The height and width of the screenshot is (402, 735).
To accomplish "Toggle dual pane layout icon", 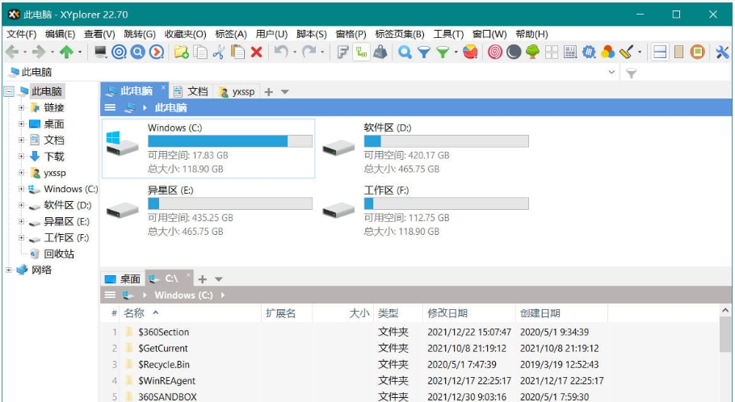I will (x=660, y=52).
